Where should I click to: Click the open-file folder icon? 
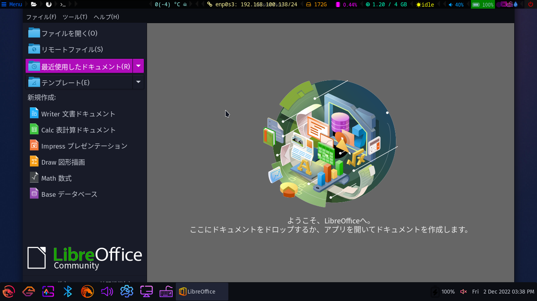point(34,33)
